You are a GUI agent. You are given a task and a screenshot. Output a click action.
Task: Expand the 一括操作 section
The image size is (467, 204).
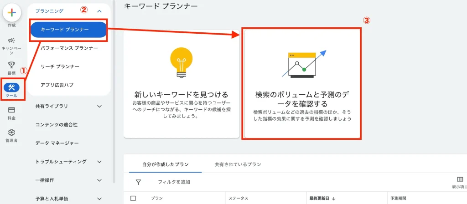pos(99,180)
